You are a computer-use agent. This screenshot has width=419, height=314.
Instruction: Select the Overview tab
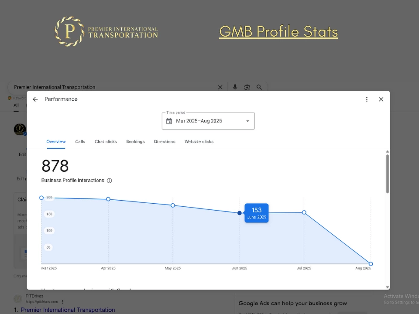(56, 141)
